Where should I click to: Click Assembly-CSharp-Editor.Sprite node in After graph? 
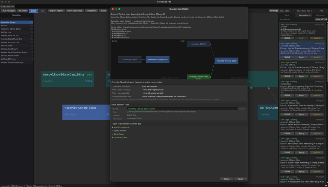tap(198, 77)
